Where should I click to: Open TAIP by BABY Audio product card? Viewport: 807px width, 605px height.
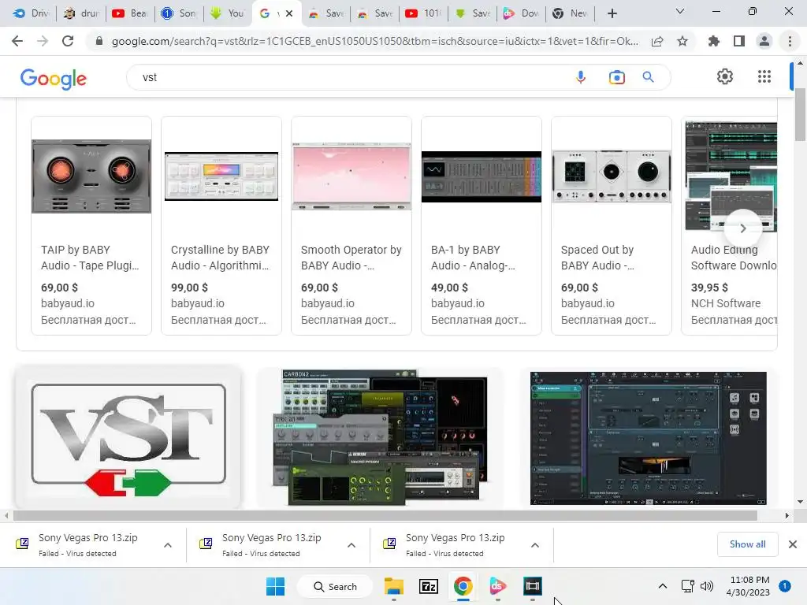(91, 225)
